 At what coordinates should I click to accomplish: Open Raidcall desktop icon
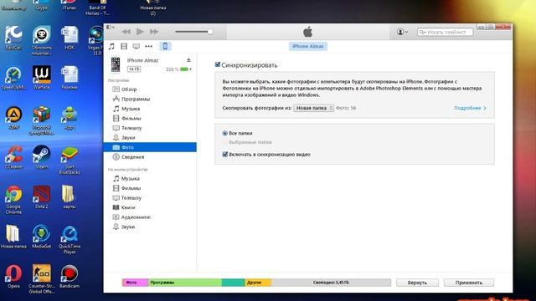(x=13, y=38)
